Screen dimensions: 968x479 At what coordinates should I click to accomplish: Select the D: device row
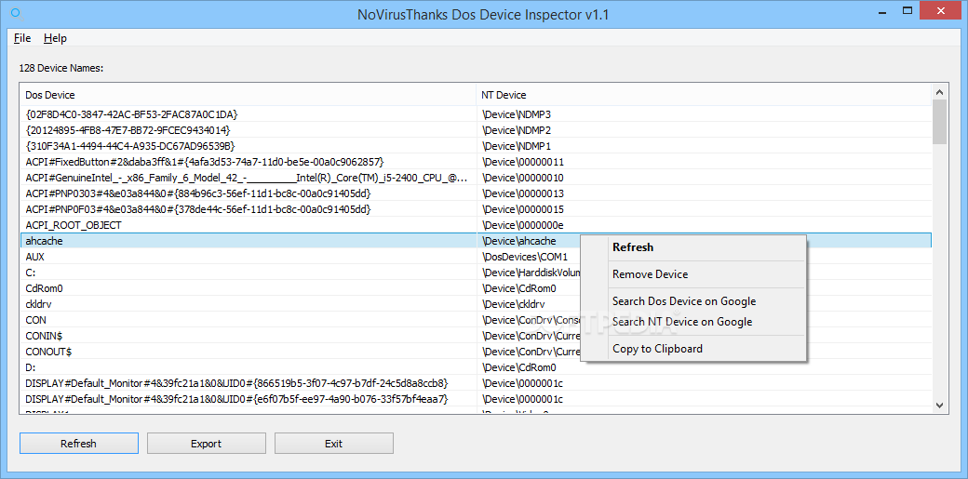(476, 368)
